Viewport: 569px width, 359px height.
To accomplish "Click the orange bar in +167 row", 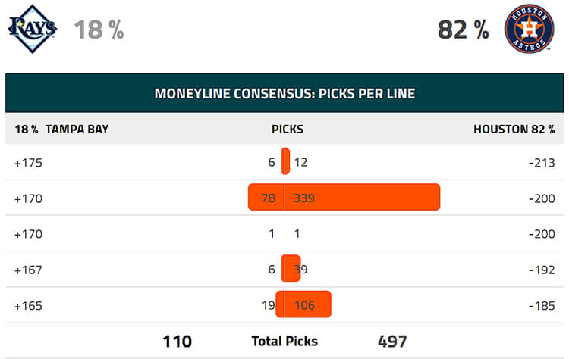I will (x=291, y=268).
